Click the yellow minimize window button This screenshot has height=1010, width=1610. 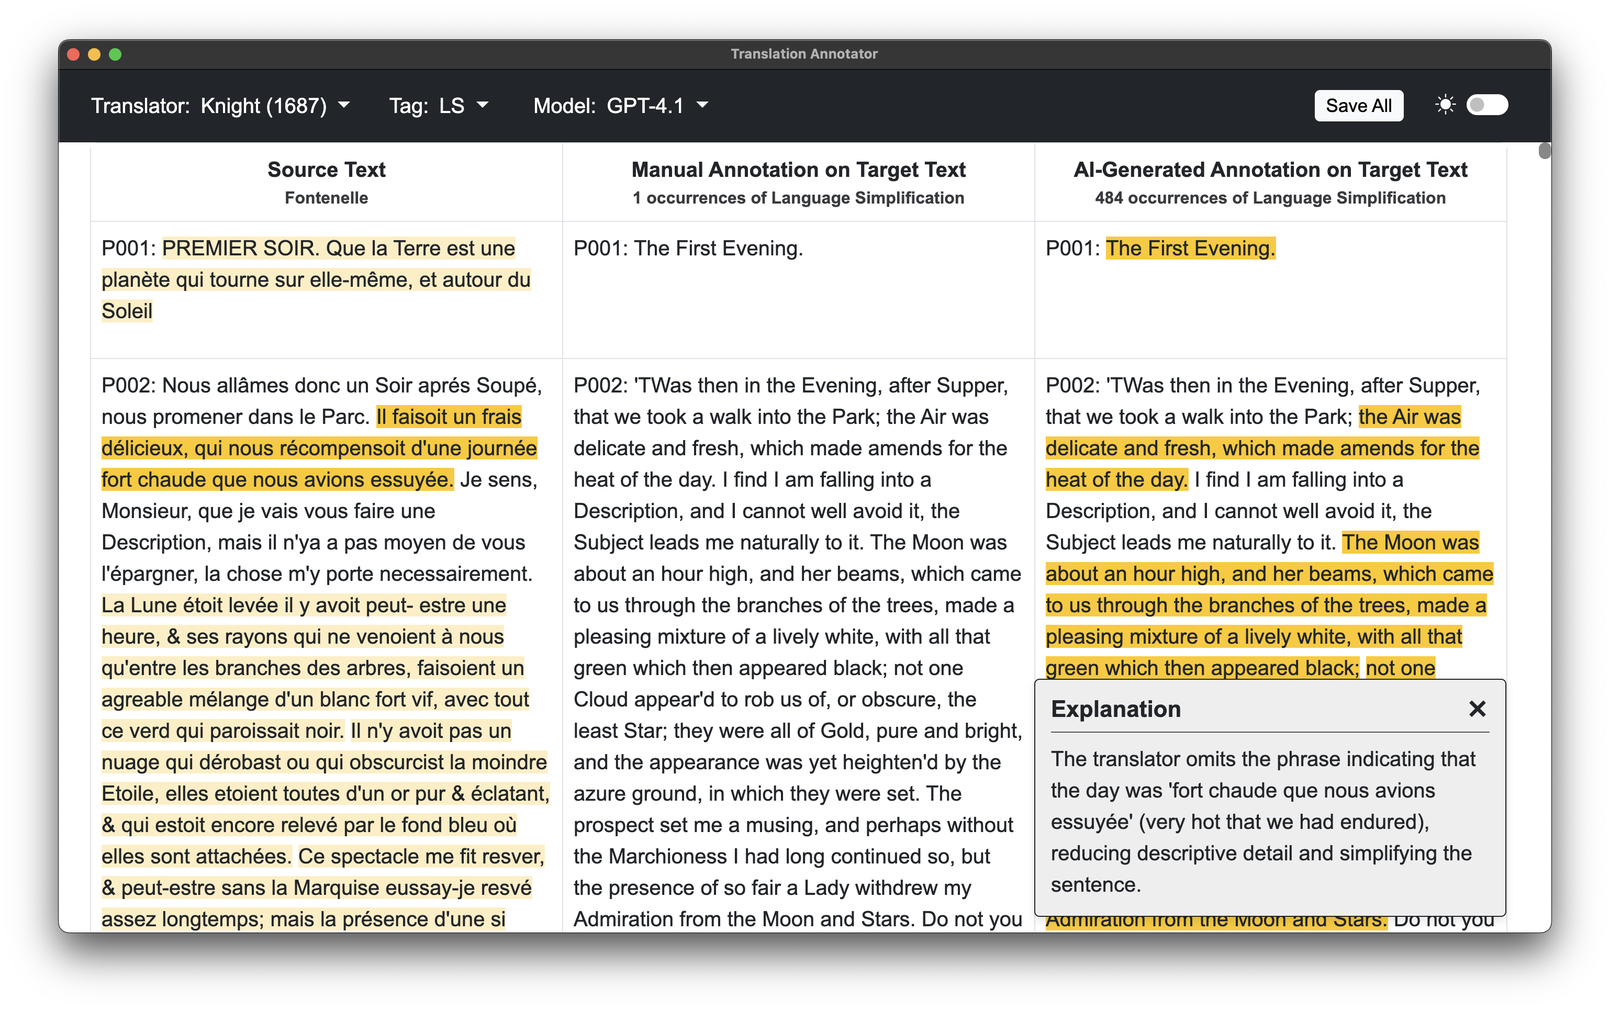click(94, 54)
